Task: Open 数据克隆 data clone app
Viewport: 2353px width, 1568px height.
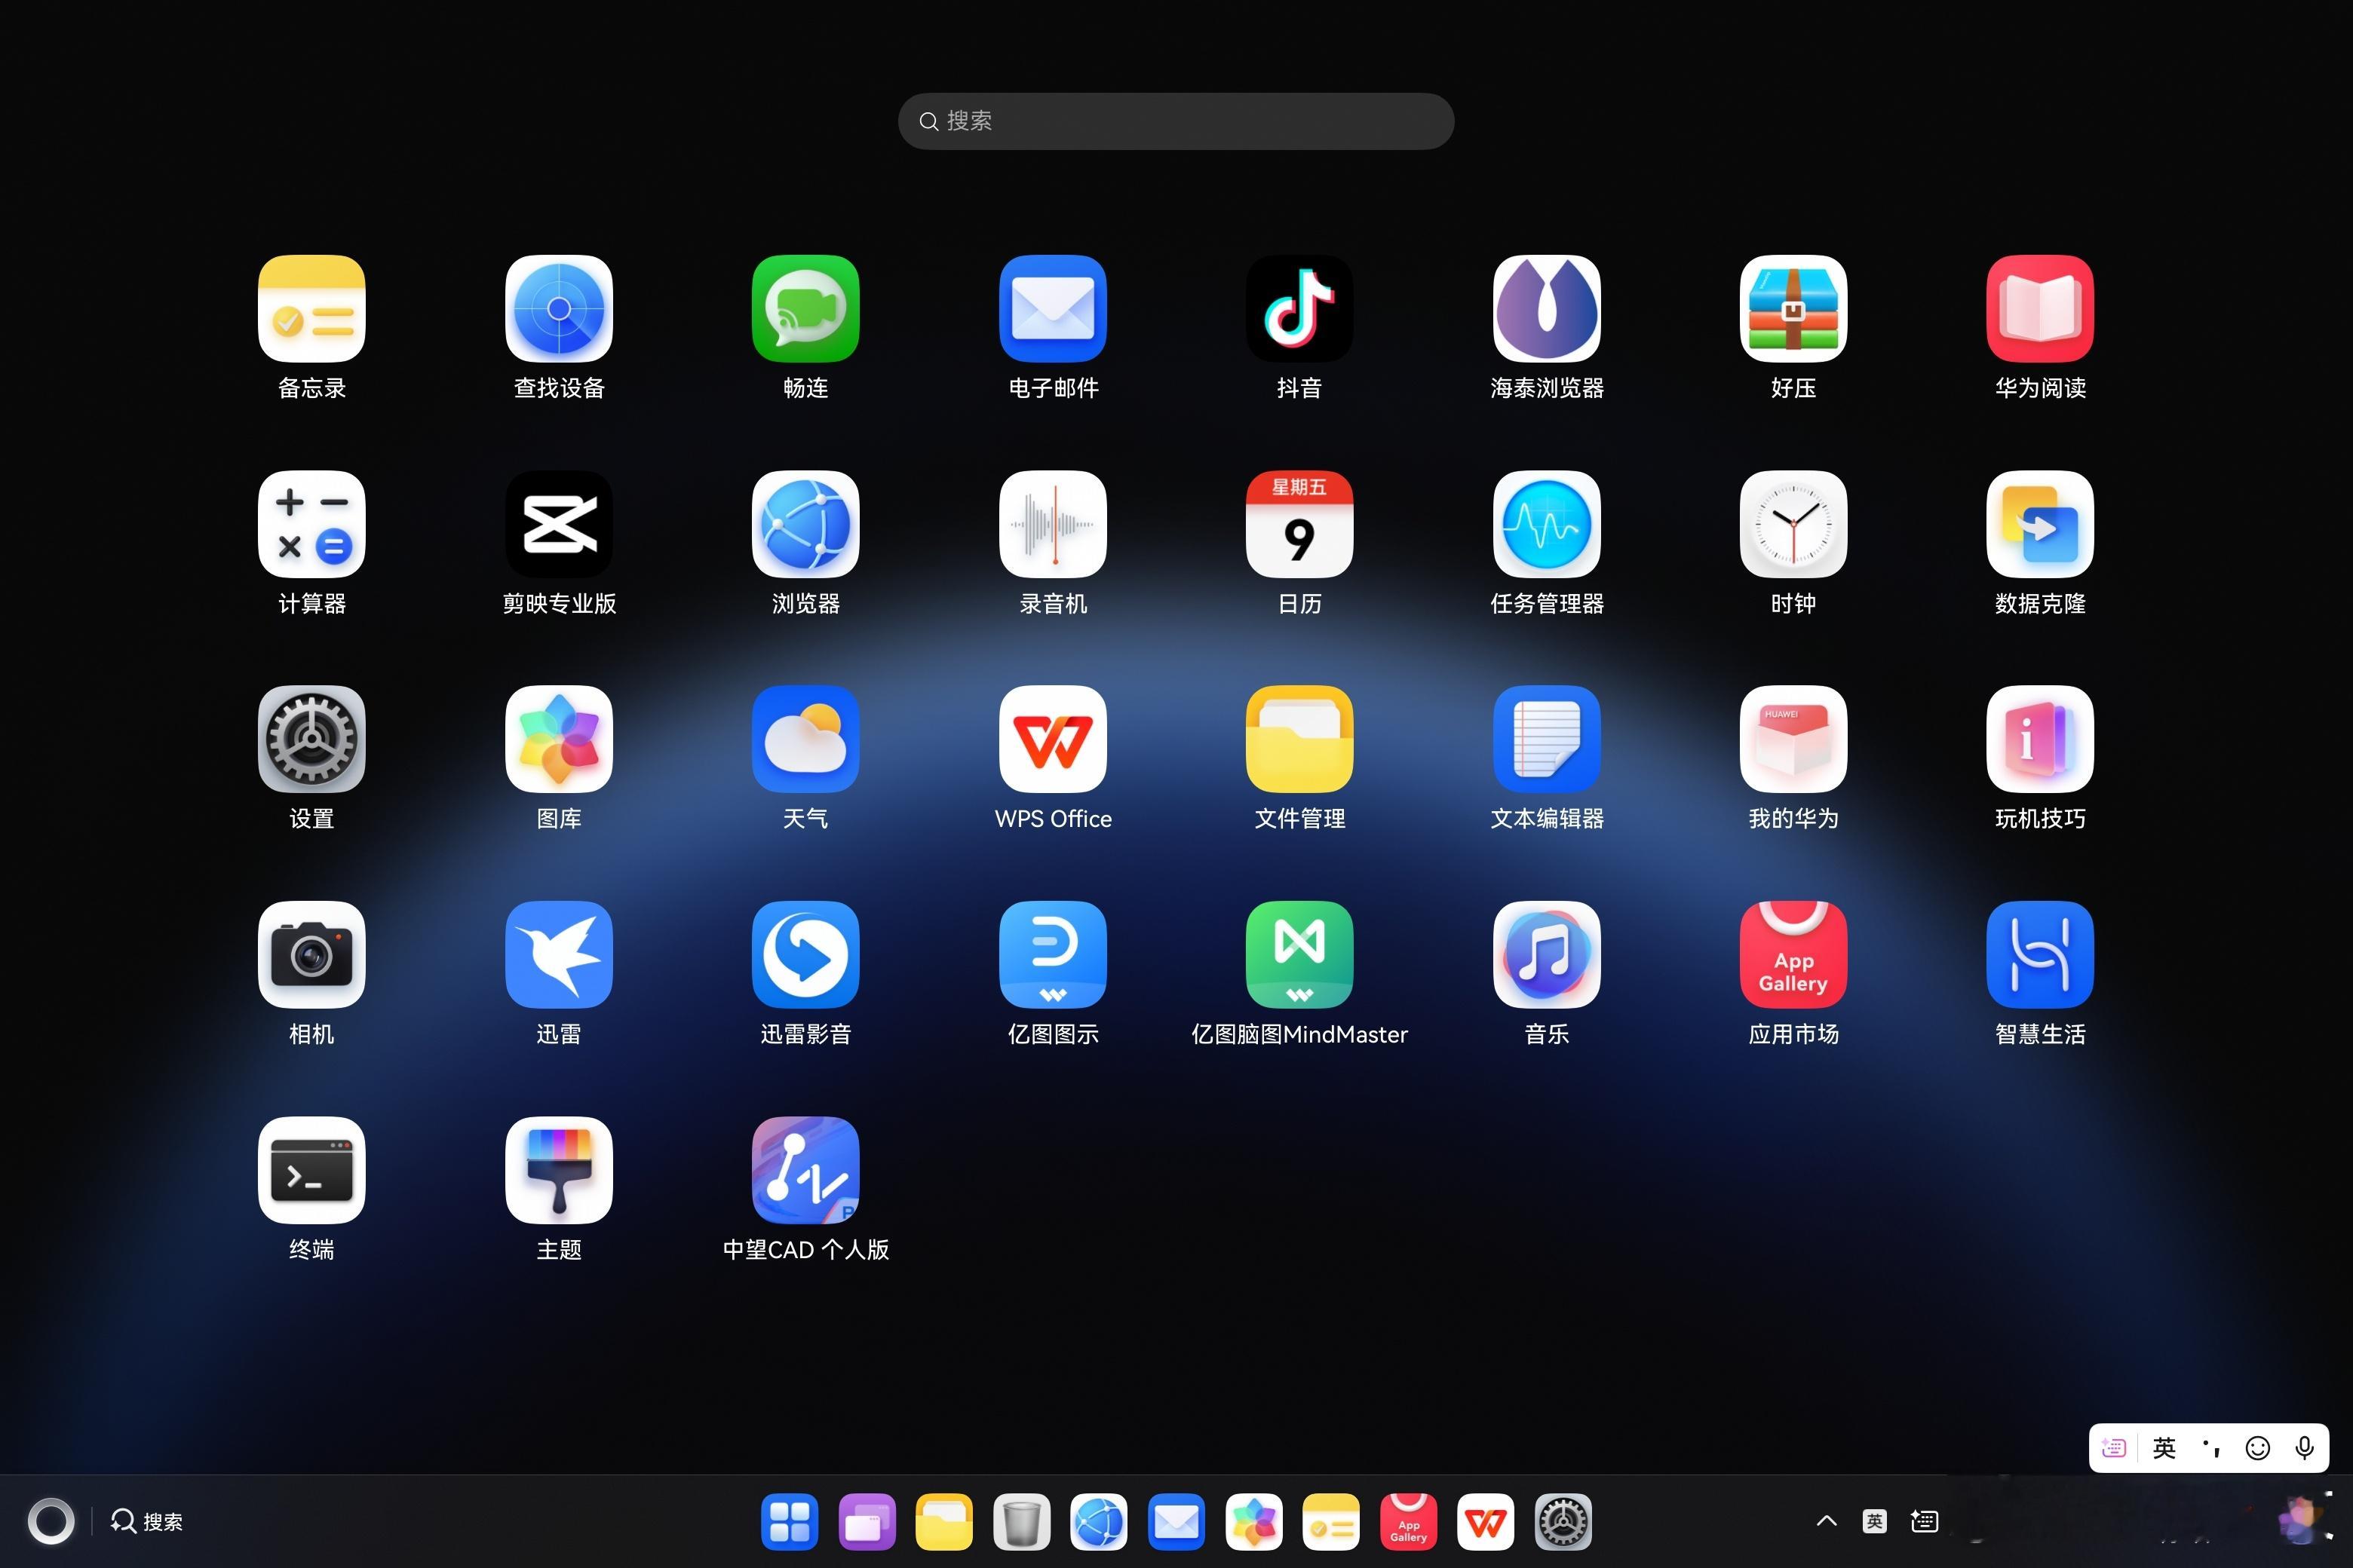Action: (2041, 524)
